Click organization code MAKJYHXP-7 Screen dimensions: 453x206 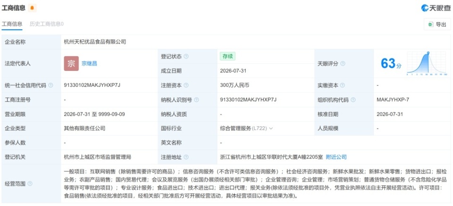tap(393, 100)
